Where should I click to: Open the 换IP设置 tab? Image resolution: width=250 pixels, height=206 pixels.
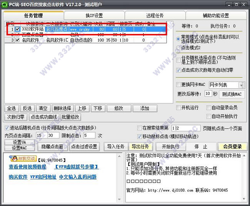point(94,15)
